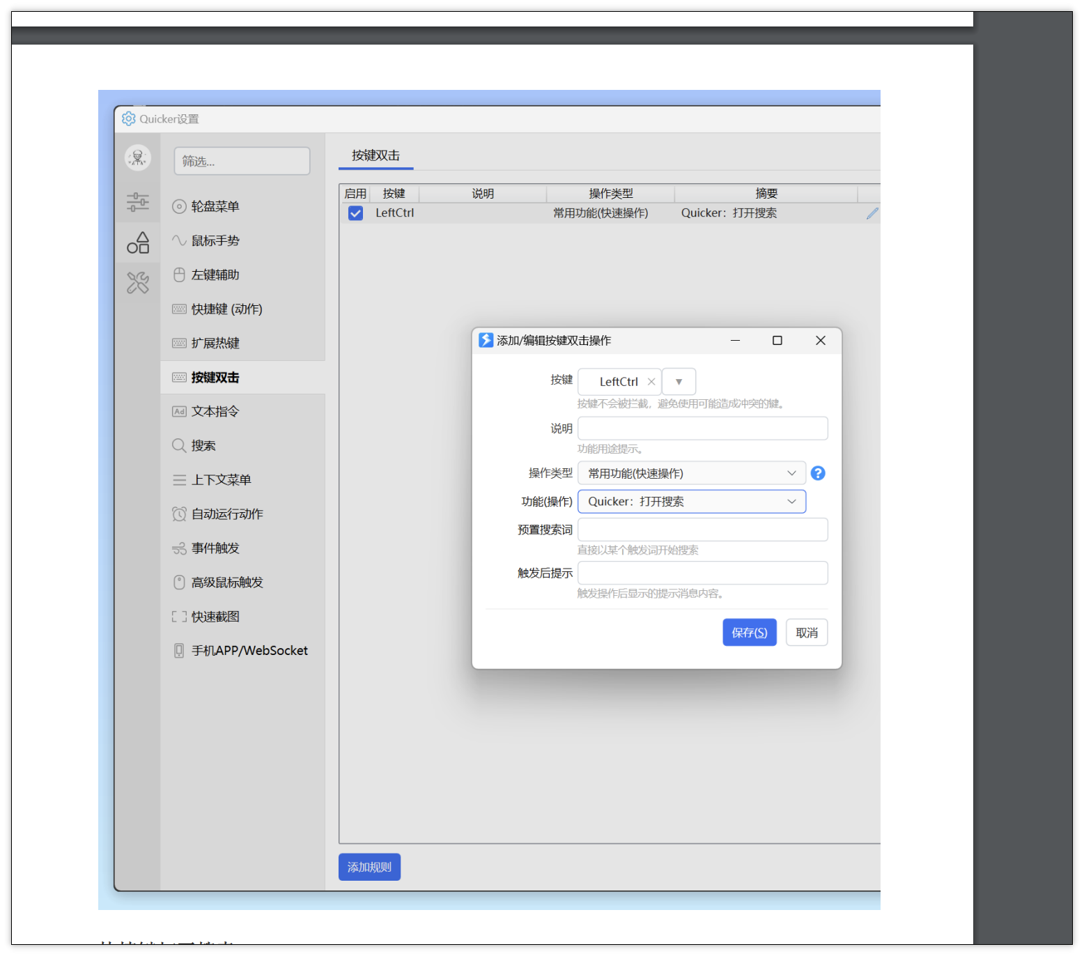Viewport: 1084px width, 956px height.
Task: Select 上下文菜单 in the sidebar
Action: (220, 479)
